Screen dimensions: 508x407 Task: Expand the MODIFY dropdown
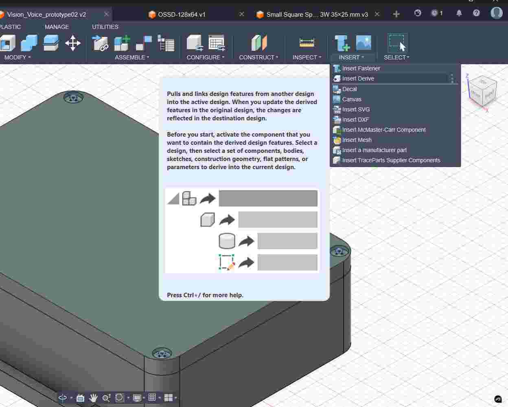[18, 57]
